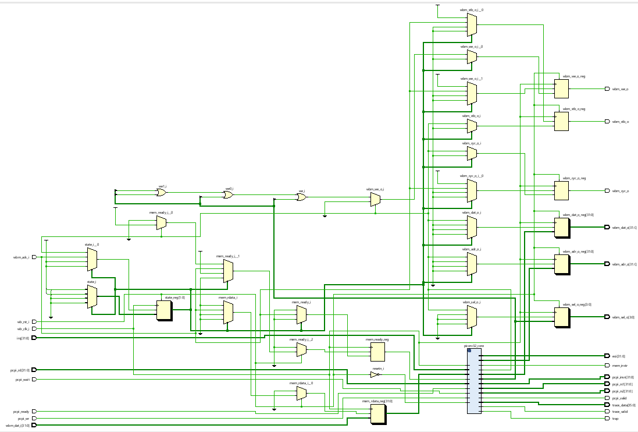Select the wb_rst_i input port
This screenshot has width=638, height=432.
[34, 321]
